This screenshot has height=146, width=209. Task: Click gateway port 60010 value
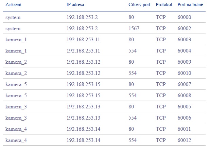184,73
